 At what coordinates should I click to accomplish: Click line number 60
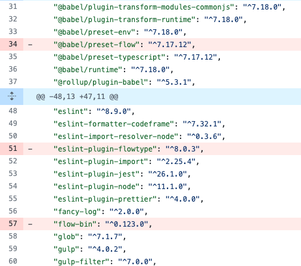click(13, 261)
